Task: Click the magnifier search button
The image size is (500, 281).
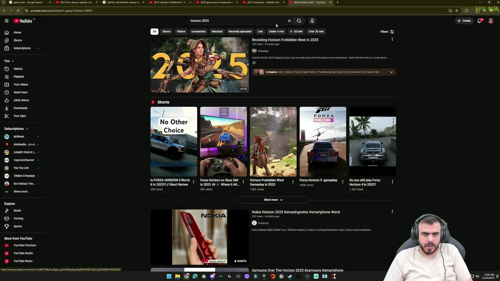Action: click(x=299, y=21)
